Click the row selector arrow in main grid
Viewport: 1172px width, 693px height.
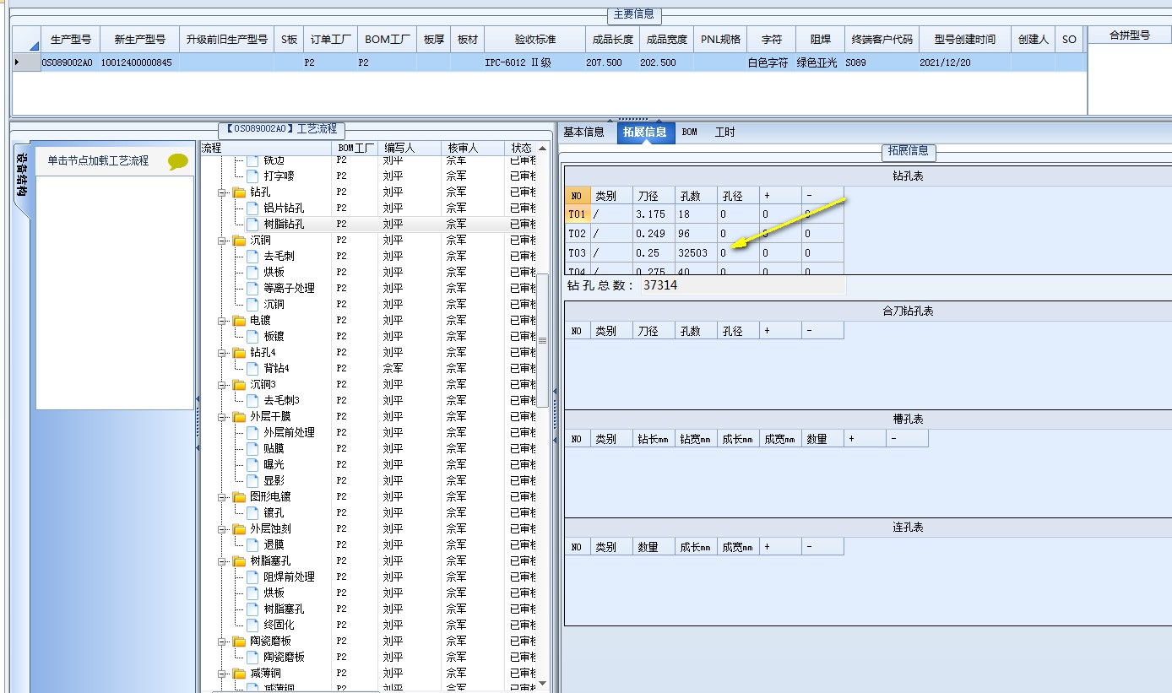pyautogui.click(x=25, y=62)
